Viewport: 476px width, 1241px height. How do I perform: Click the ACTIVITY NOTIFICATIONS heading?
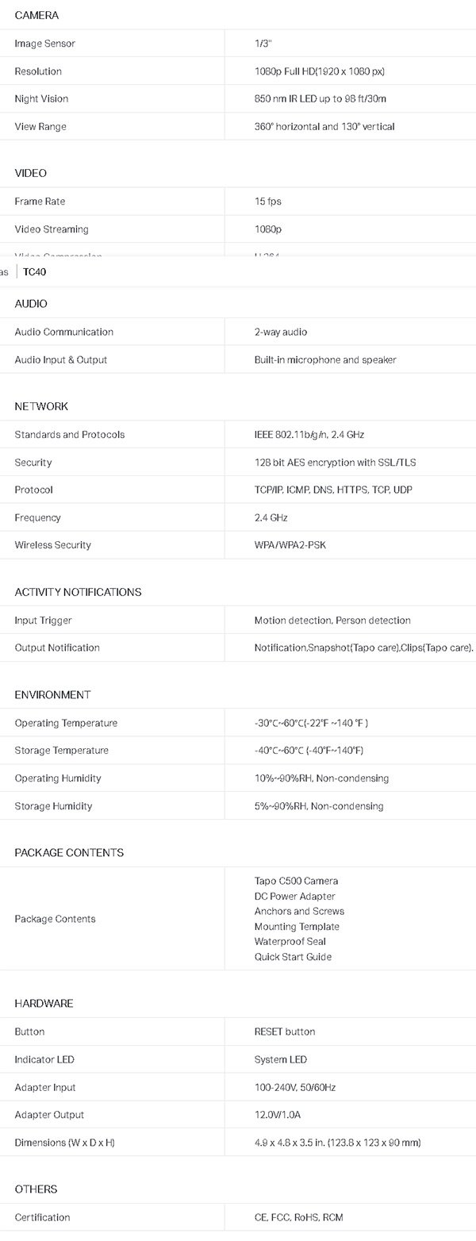click(x=78, y=592)
